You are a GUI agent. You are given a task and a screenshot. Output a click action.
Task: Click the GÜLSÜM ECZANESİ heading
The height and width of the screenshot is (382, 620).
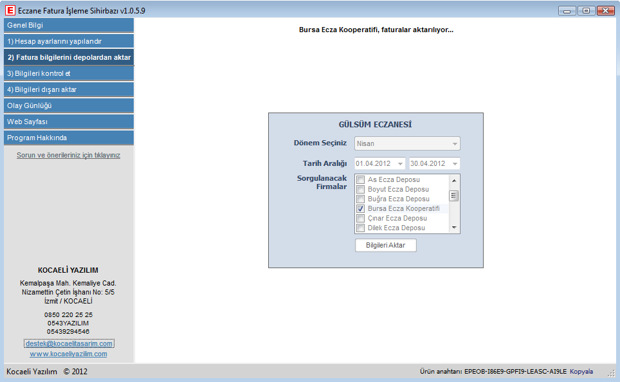click(375, 125)
